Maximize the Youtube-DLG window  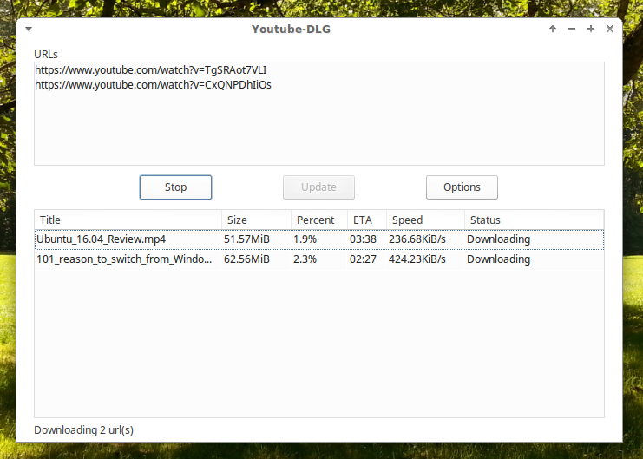[591, 29]
